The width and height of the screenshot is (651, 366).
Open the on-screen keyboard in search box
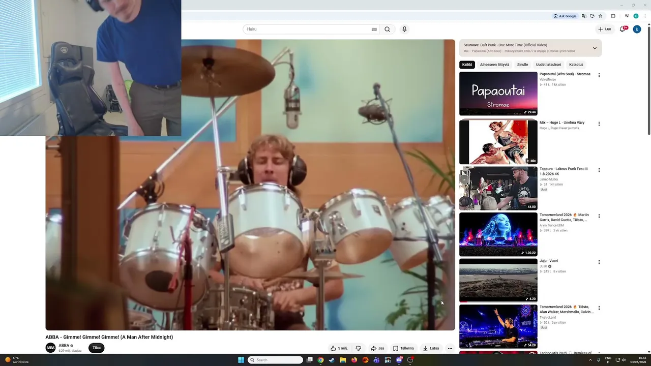coord(374,29)
